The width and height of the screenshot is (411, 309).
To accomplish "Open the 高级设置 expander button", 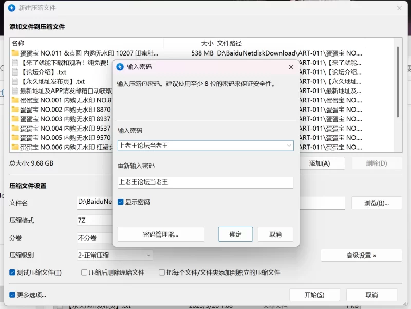I will click(361, 255).
